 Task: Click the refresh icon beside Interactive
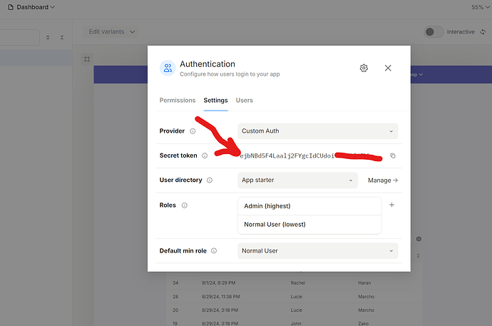point(481,31)
